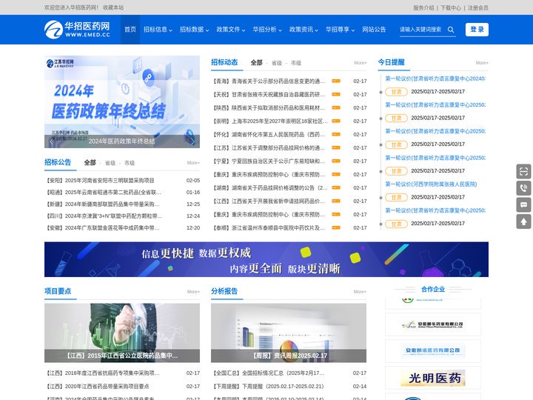533x400 pixels.
Task: Open 江西 2015年 project thumbnail image
Action: [122, 333]
